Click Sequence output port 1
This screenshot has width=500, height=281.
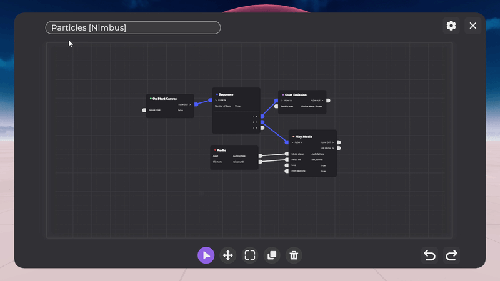[262, 116]
